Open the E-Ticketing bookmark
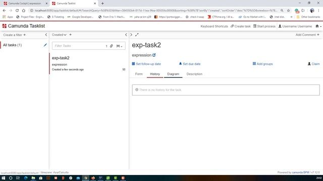This screenshot has height=181, width=323. click(56, 17)
